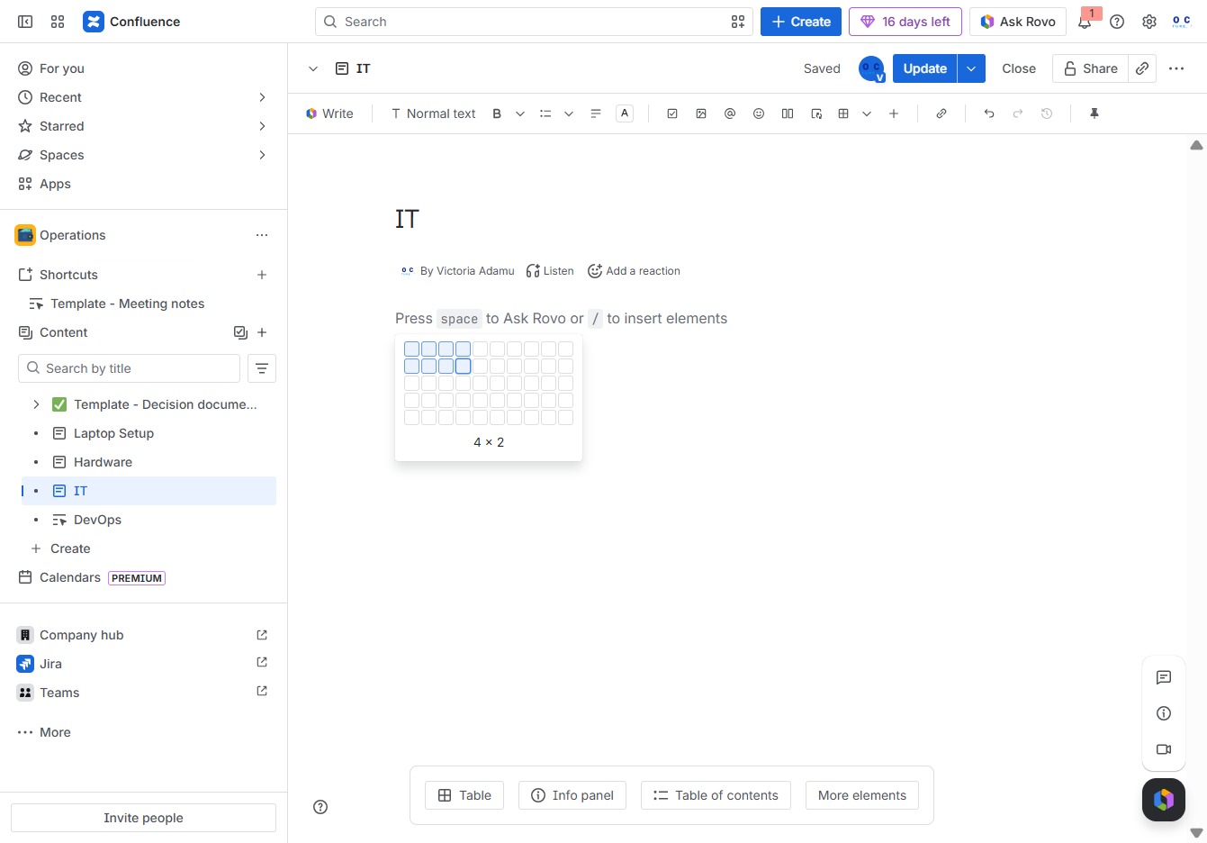The image size is (1207, 843).
Task: Open the emoji picker
Action: coord(759,113)
